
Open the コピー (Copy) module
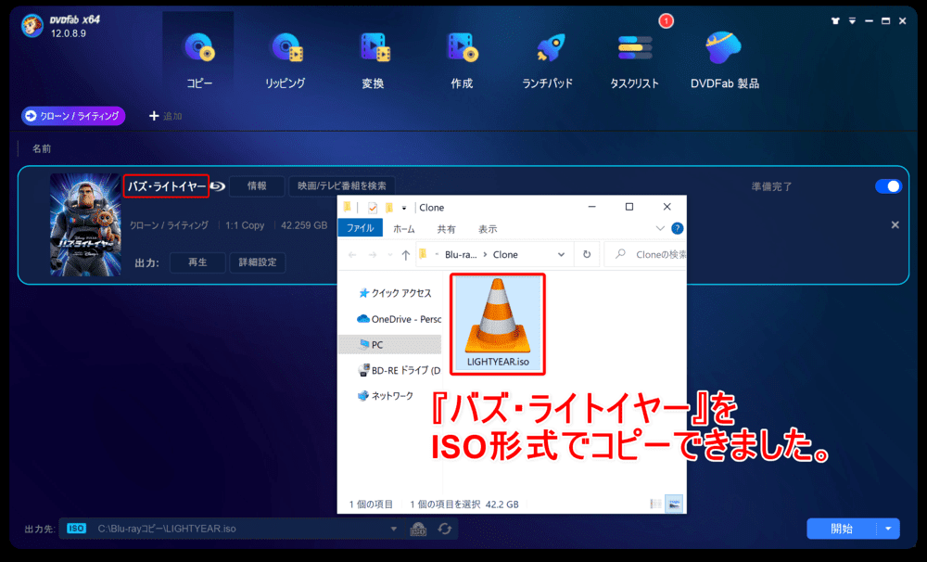pyautogui.click(x=198, y=57)
